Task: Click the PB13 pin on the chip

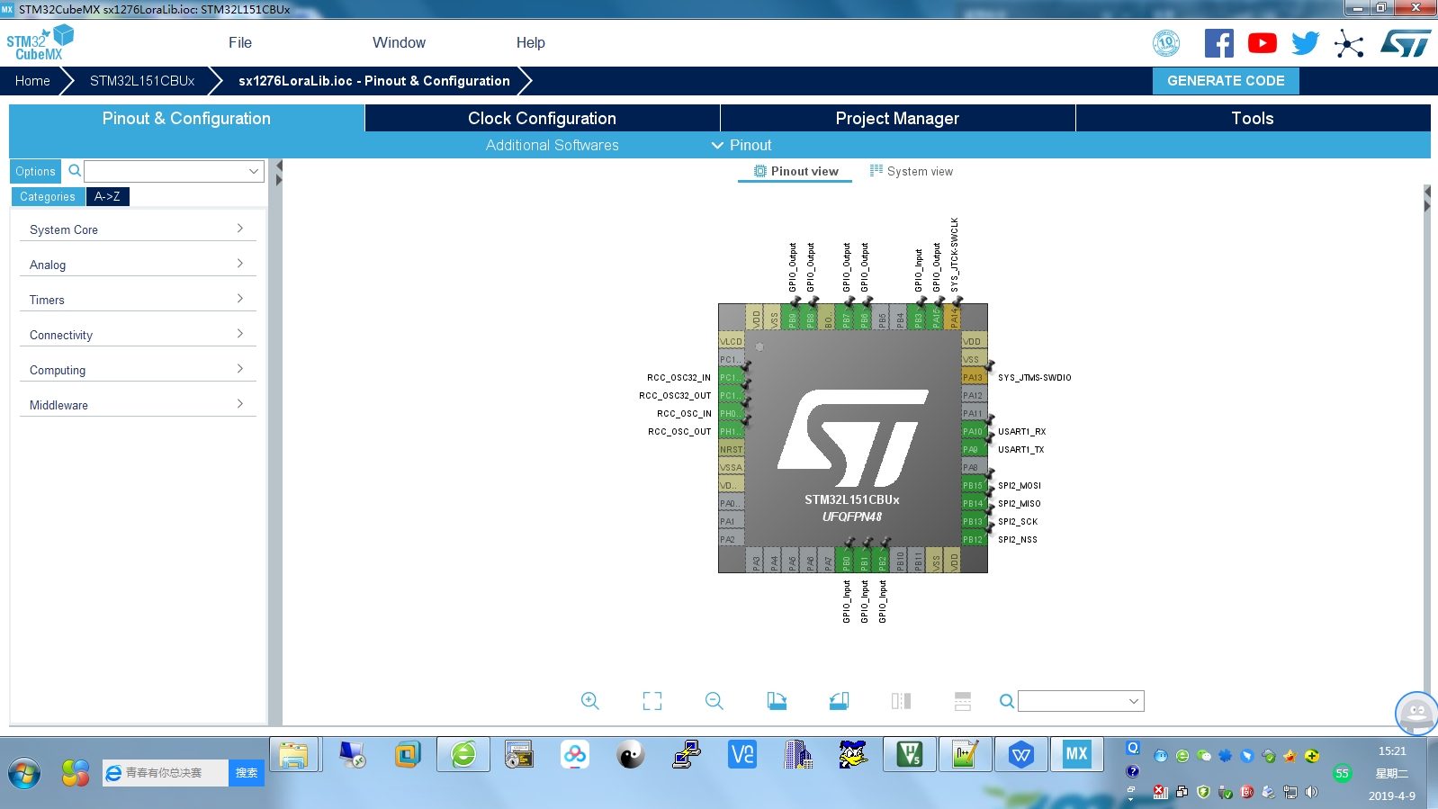Action: tap(974, 521)
